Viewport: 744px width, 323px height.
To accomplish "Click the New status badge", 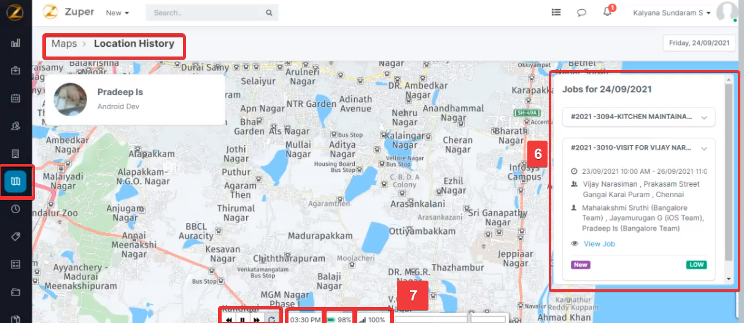I will (x=580, y=265).
